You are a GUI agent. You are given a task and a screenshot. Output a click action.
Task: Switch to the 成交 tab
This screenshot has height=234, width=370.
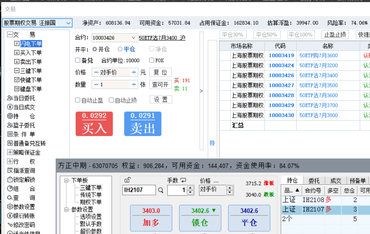point(336,181)
